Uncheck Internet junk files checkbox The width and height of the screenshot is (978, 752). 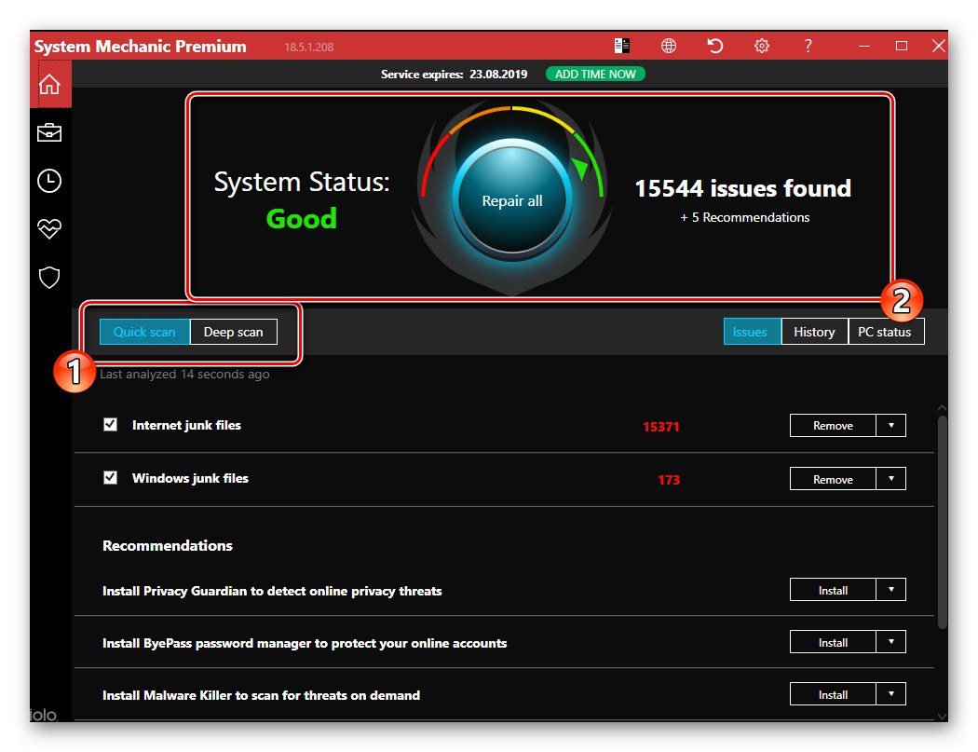click(x=111, y=424)
